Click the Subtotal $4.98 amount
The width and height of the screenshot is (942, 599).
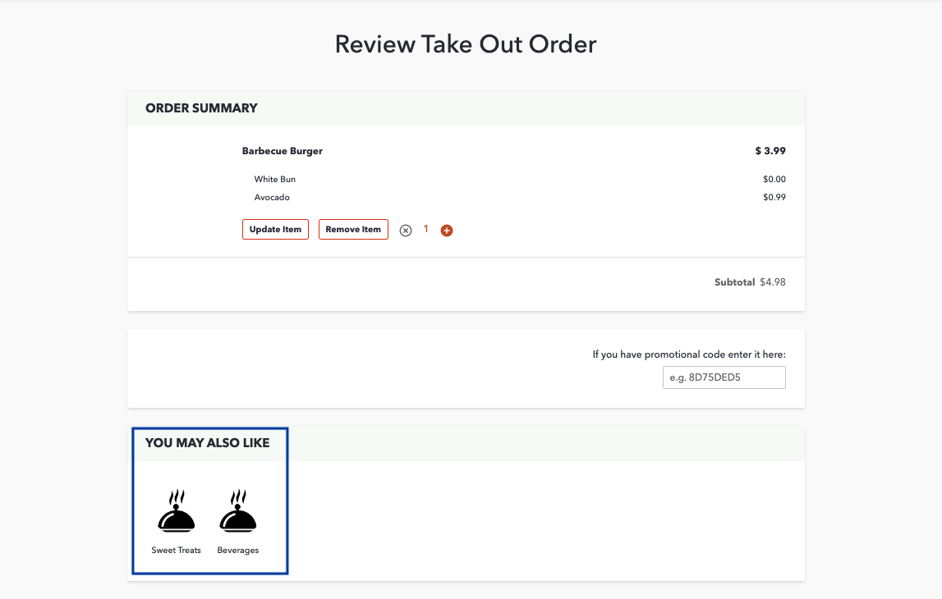pyautogui.click(x=772, y=281)
